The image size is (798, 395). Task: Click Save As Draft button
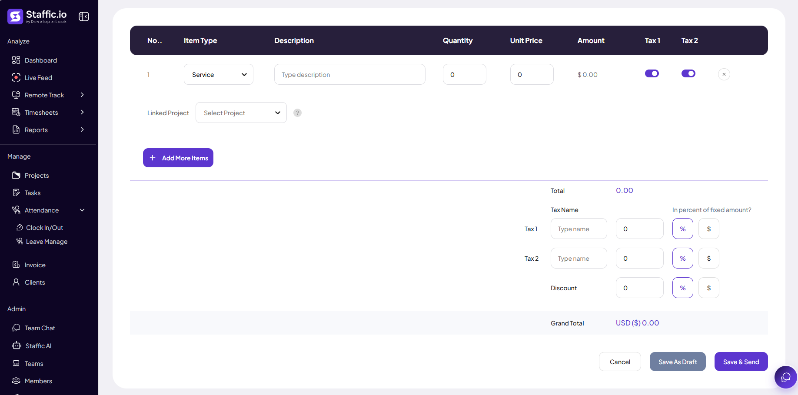pos(678,362)
